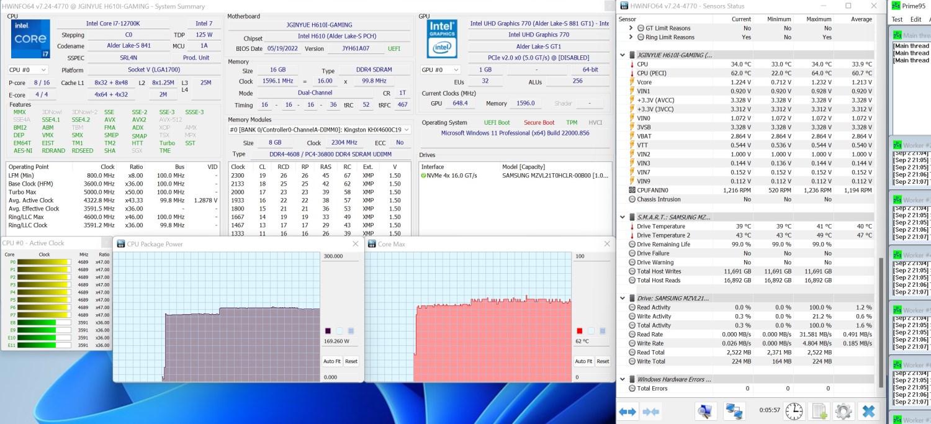Image resolution: width=931 pixels, height=424 pixels.
Task: Open the system summary magnifier icon
Action: pyautogui.click(x=705, y=411)
